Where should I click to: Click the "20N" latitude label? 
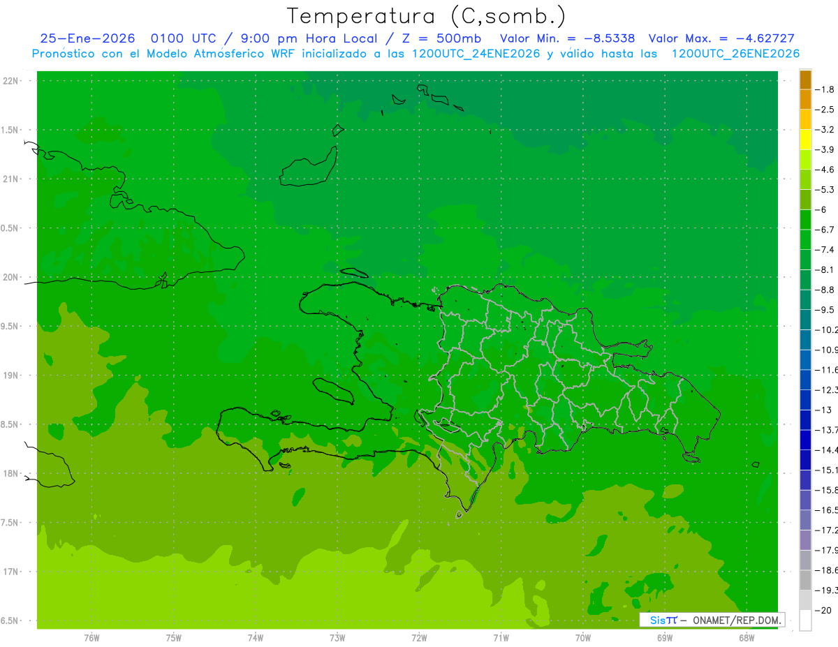pos(11,278)
